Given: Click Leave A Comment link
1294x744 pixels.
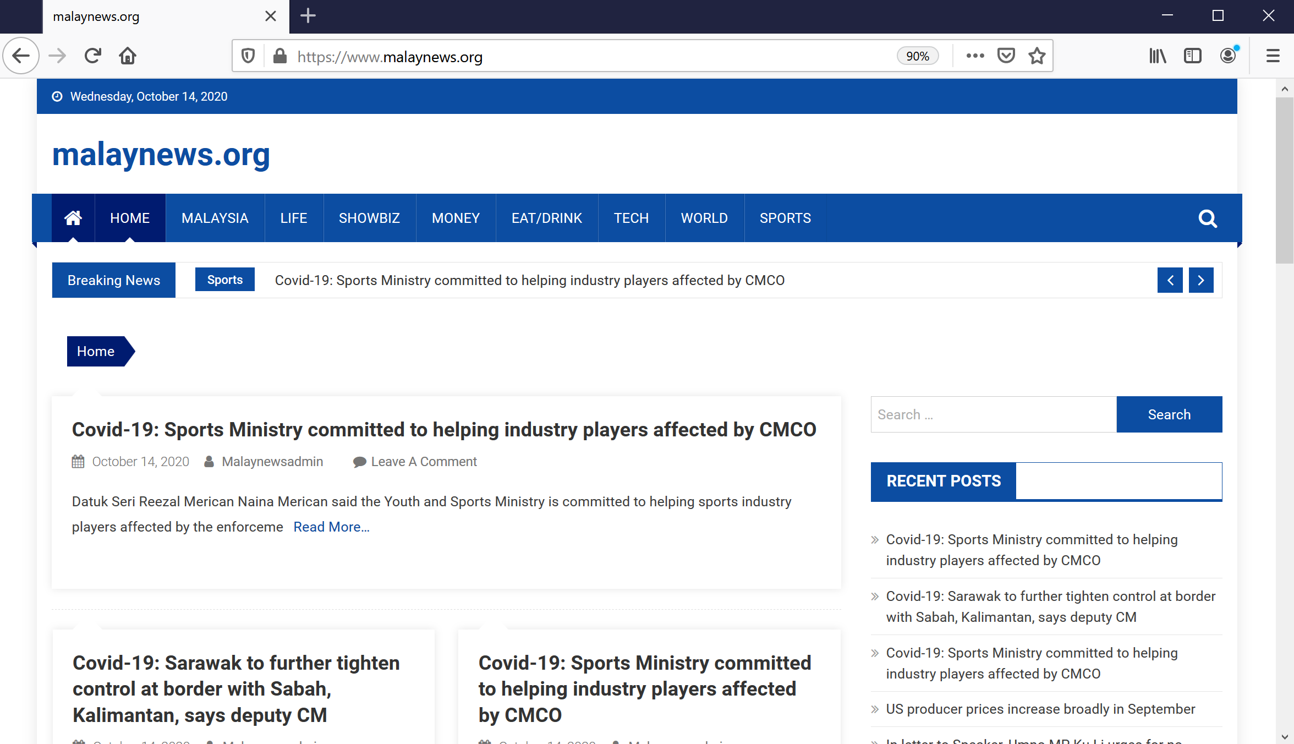Looking at the screenshot, I should 424,462.
